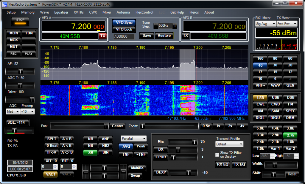Open the Transmit Profile Default dropdown
The image size is (305, 185).
(229, 144)
